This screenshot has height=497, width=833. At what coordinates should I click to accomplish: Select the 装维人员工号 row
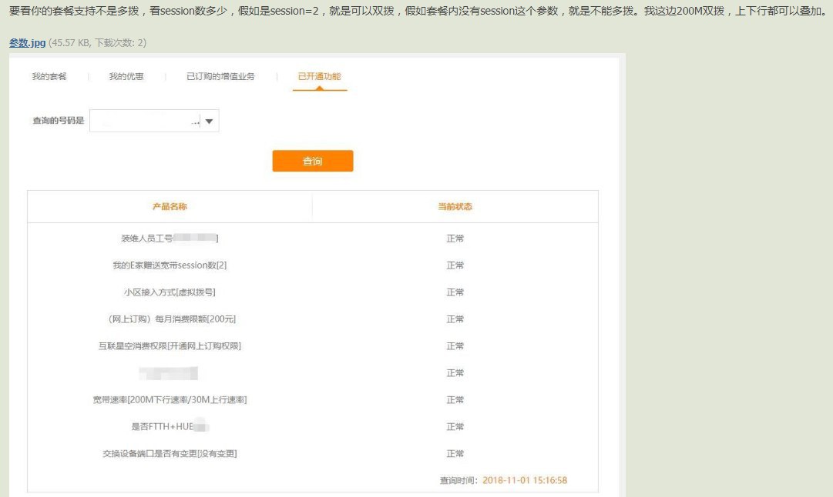(x=170, y=238)
